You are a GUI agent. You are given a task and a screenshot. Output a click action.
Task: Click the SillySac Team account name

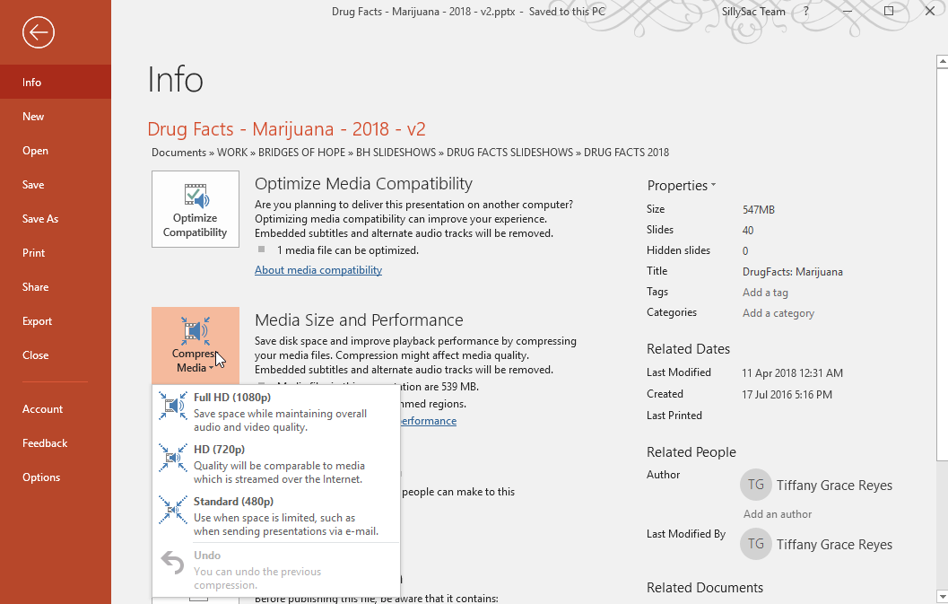753,12
